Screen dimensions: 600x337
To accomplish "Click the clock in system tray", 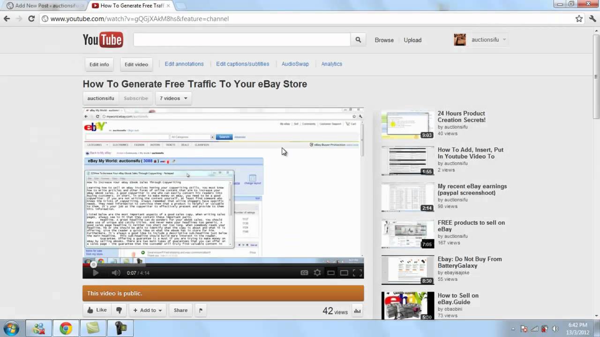I will pyautogui.click(x=577, y=329).
